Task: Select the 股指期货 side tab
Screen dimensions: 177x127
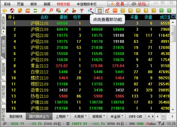Action: coord(3,69)
